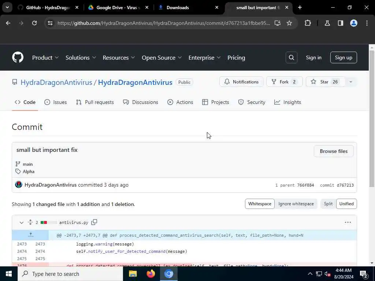Copy antivirus.py file path icon
Screen dimensions: 375x281
tap(94, 222)
